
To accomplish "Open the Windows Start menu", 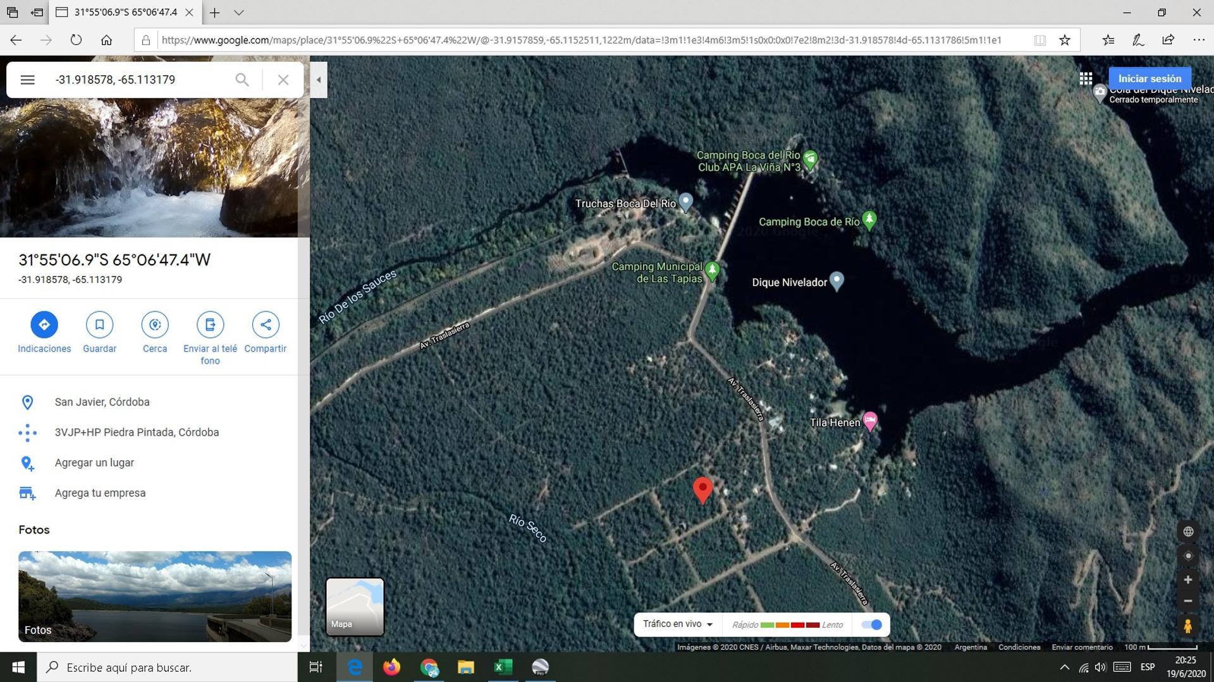I will click(18, 667).
